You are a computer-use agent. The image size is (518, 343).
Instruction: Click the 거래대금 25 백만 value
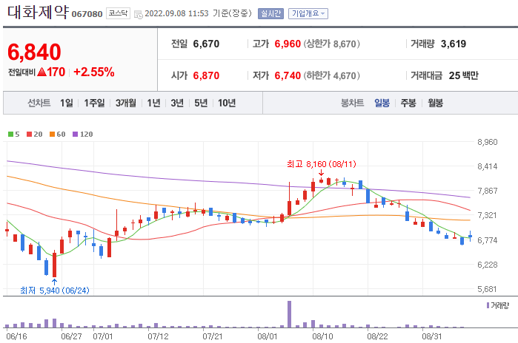coord(463,75)
